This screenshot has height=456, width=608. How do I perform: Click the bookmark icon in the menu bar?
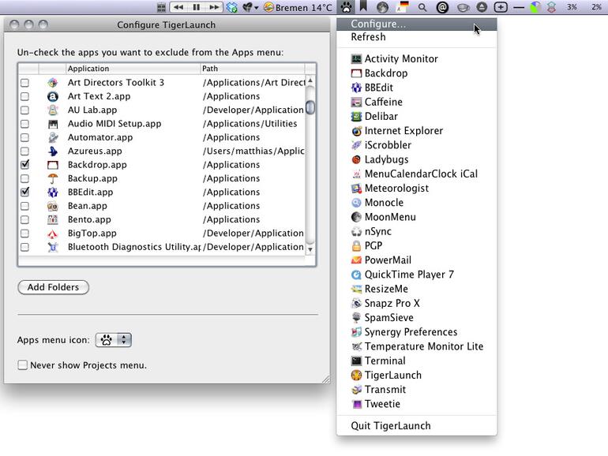tap(363, 6)
